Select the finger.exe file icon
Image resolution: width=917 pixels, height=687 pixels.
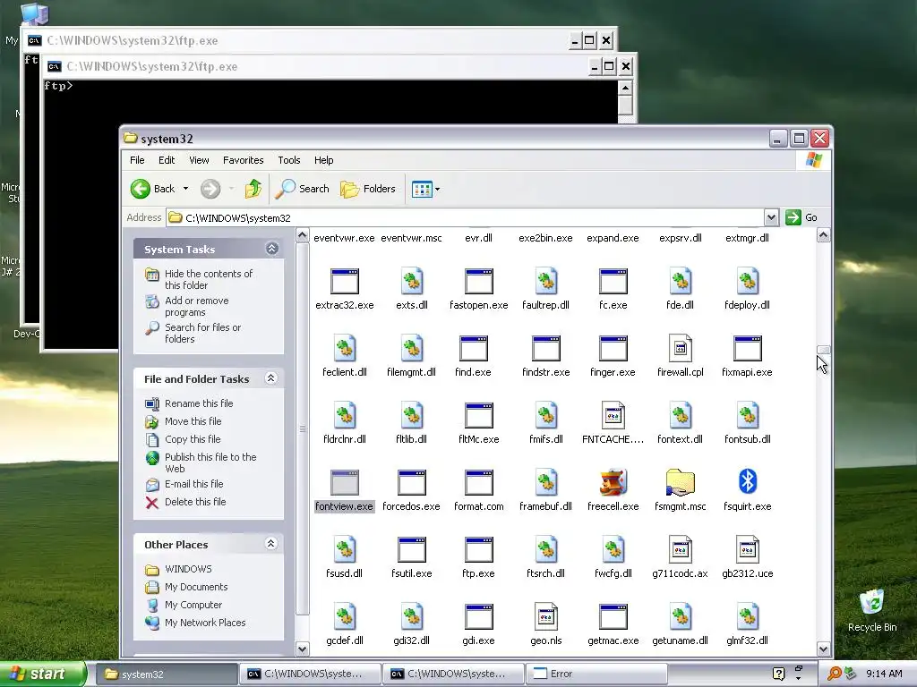[x=613, y=348]
